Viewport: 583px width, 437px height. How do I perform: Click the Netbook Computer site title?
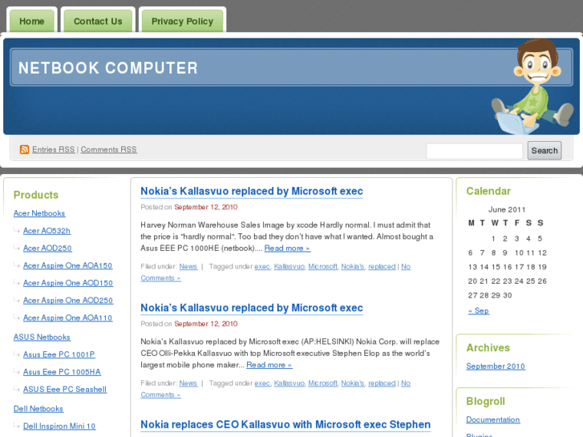coord(107,68)
